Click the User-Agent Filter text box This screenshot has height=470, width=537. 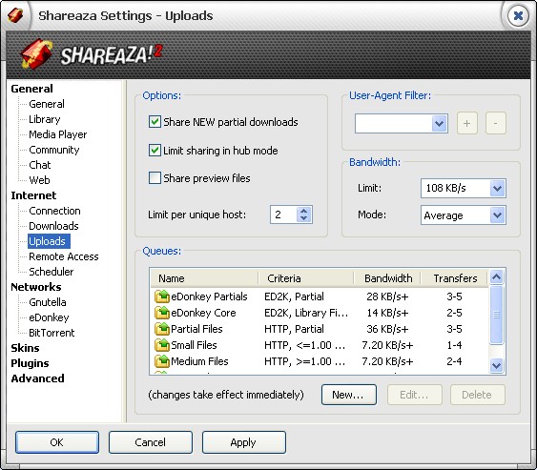[394, 123]
